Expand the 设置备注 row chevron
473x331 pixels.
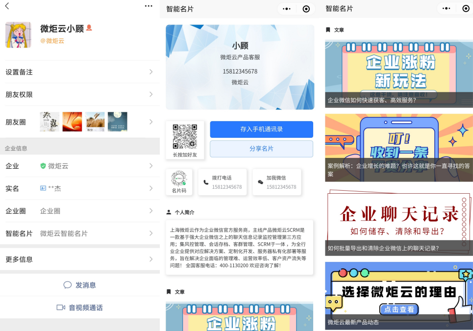(x=151, y=72)
